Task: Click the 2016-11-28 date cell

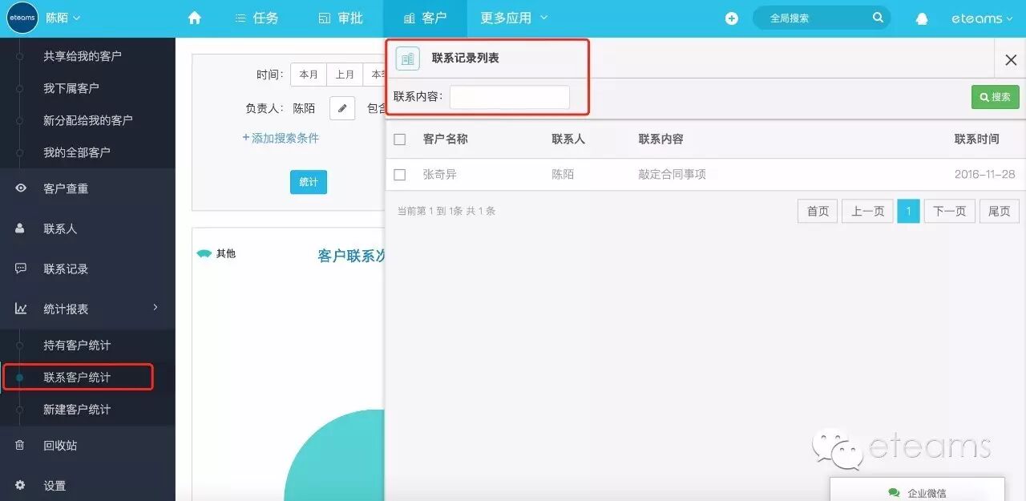Action: pyautogui.click(x=985, y=174)
